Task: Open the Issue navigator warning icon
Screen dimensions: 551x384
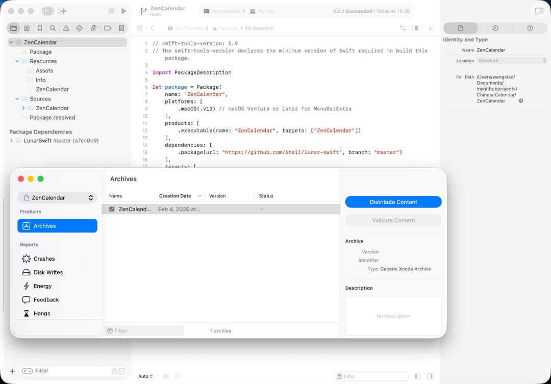Action: pos(66,28)
